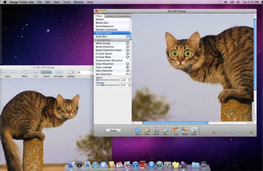Click the circle icon beside Affine Clamp

[x=127, y=43]
